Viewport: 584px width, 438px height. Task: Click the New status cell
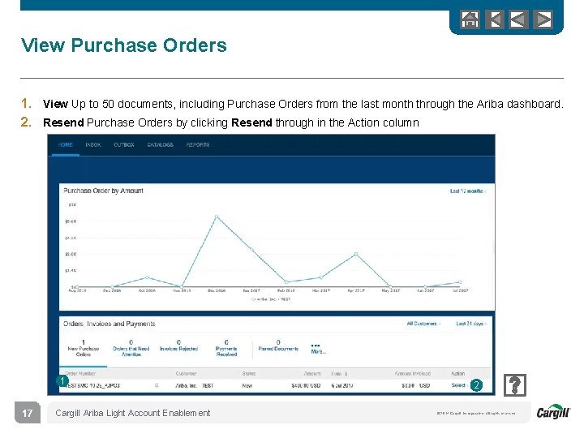coord(247,385)
